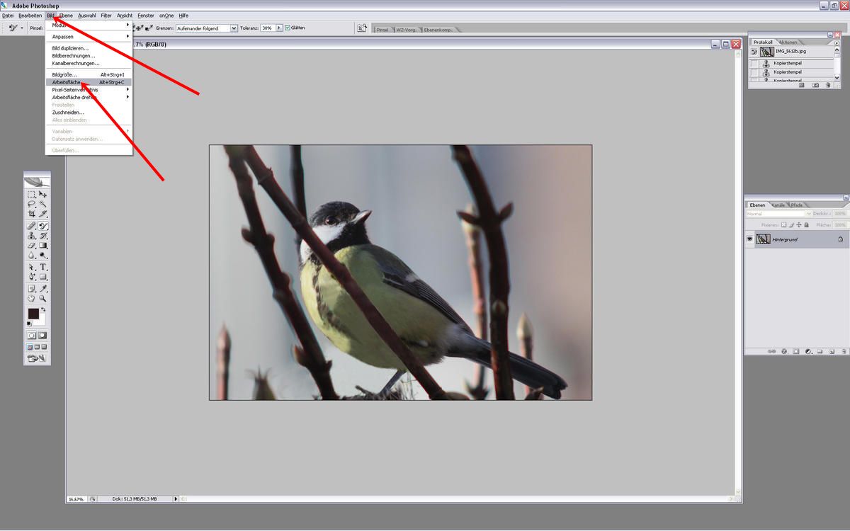This screenshot has width=850, height=531.
Task: Select the Pen tool
Action: point(31,277)
